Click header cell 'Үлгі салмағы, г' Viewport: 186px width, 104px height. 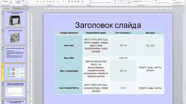(x=123, y=33)
